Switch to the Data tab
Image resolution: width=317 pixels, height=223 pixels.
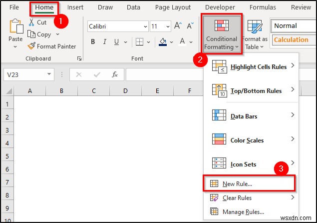pyautogui.click(x=133, y=7)
